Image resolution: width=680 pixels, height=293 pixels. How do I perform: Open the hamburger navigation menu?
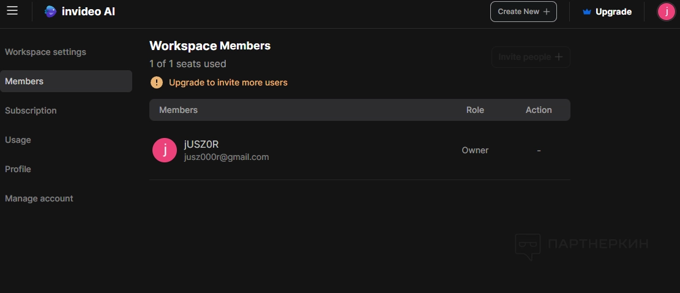tap(12, 11)
